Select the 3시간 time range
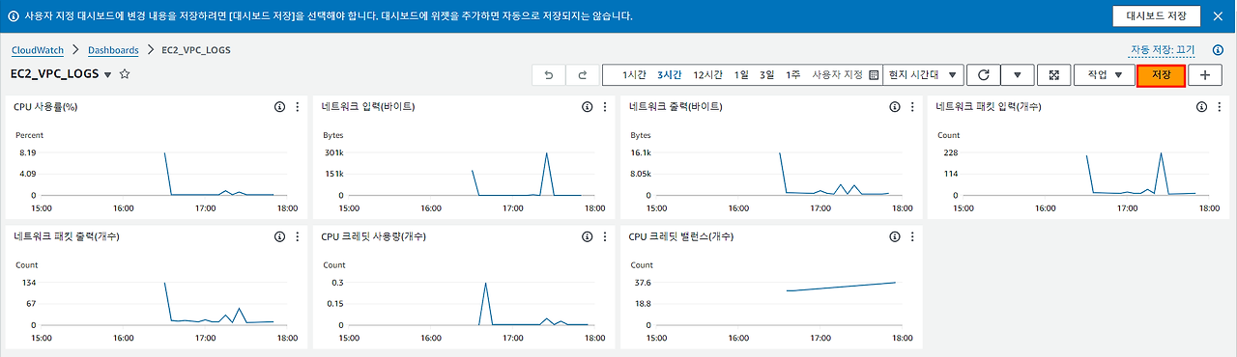This screenshot has height=357, width=1237. click(x=670, y=75)
